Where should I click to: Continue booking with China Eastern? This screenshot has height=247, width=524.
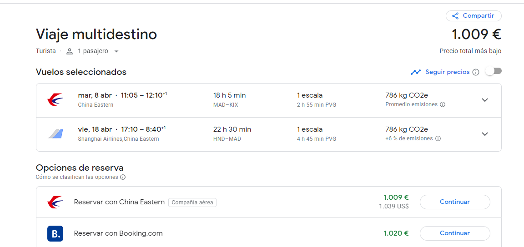coord(455,202)
